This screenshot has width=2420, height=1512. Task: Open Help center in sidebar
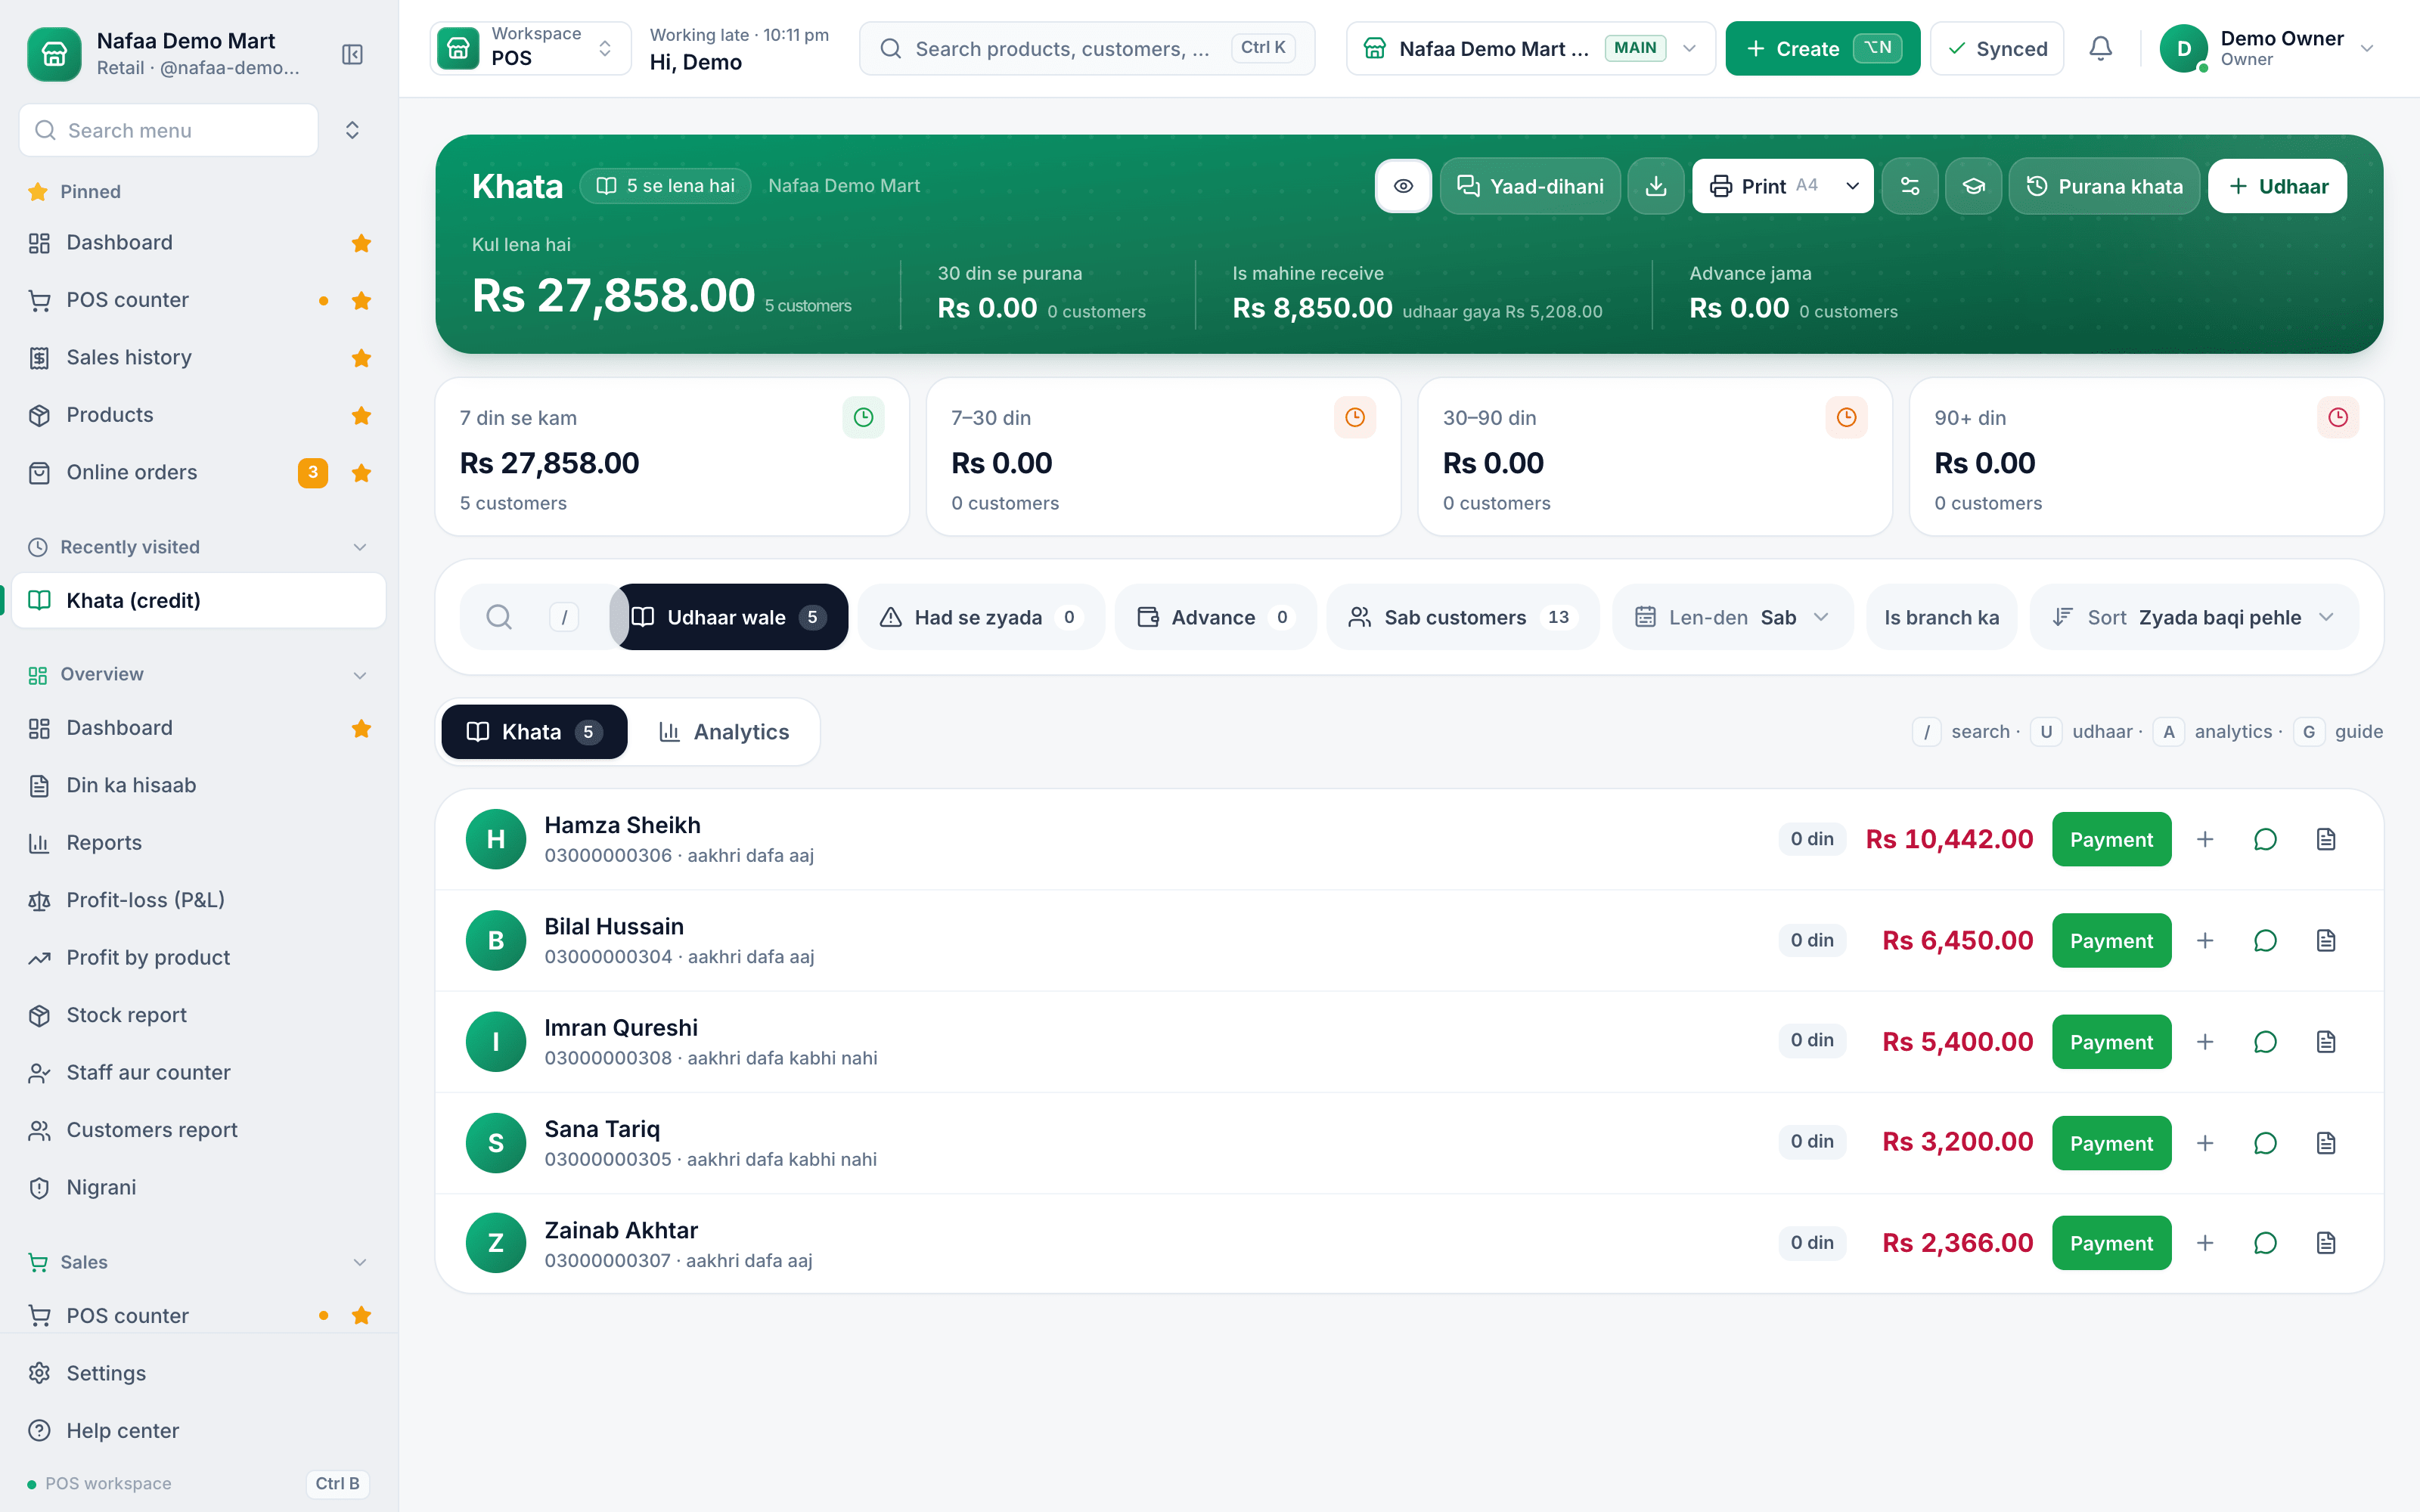coord(198,1431)
